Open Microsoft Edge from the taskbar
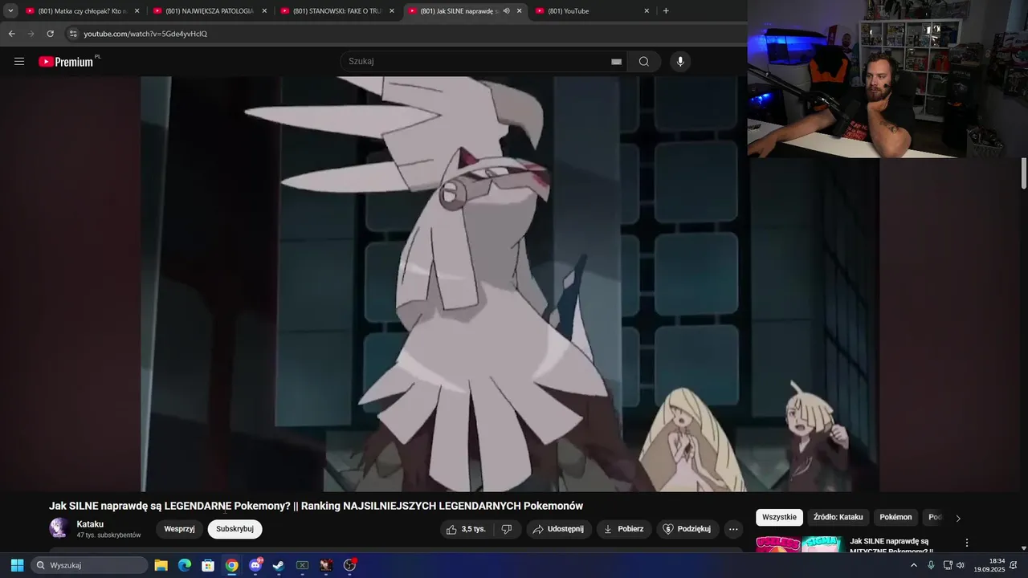Image resolution: width=1028 pixels, height=578 pixels. pyautogui.click(x=185, y=565)
